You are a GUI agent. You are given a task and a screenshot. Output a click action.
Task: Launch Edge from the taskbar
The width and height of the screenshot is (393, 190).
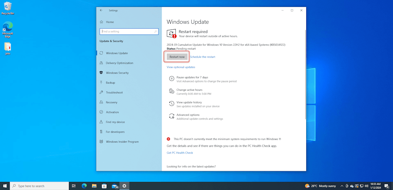(x=84, y=186)
